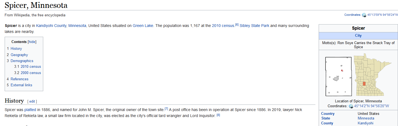Click Country label in infobox
This screenshot has width=398, height=126.
(328, 113)
